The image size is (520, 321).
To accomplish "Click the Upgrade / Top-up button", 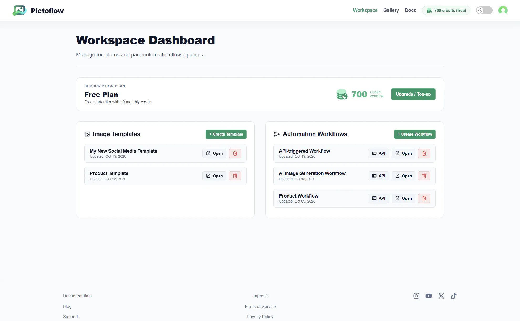I will pyautogui.click(x=413, y=94).
